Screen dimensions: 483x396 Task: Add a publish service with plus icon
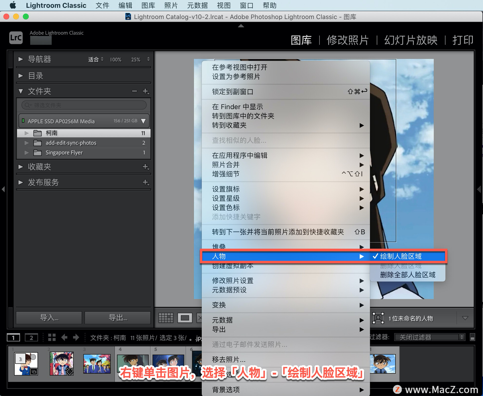coord(146,182)
